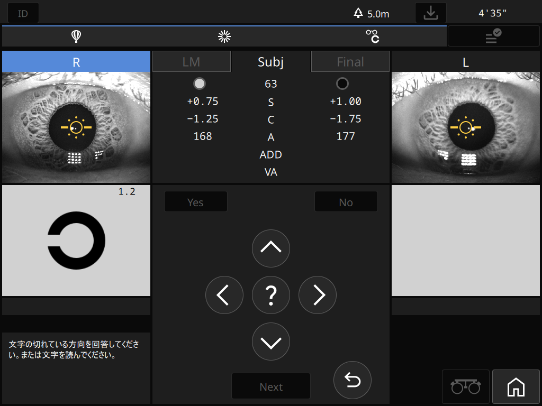Click the Next button

(271, 386)
